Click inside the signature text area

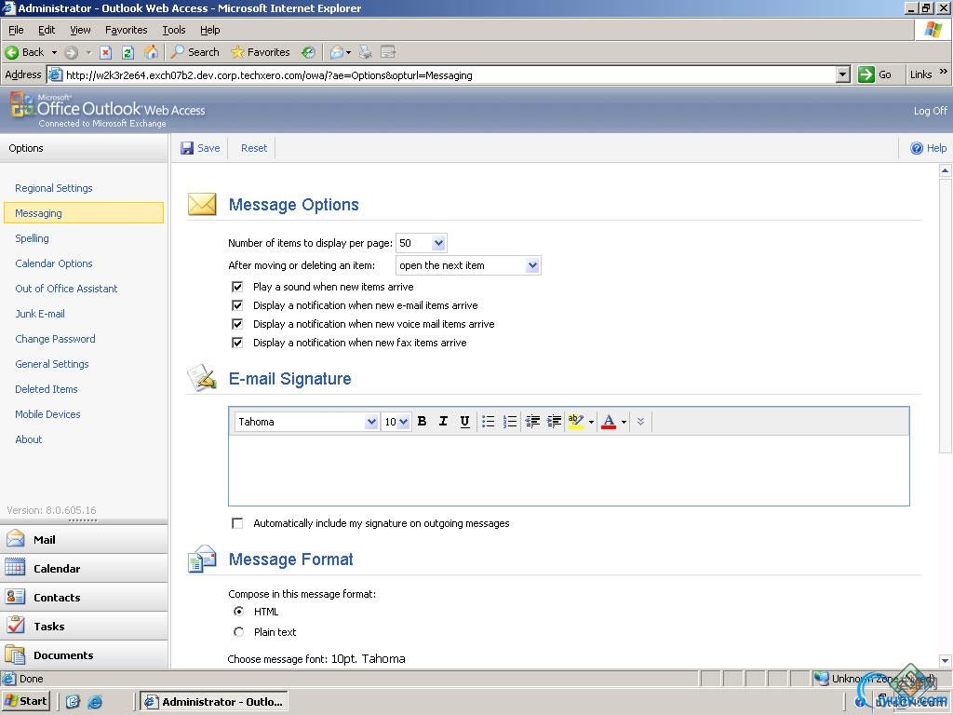569,470
